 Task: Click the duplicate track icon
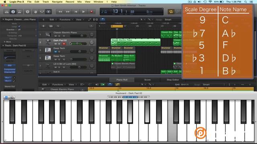pos(51,26)
